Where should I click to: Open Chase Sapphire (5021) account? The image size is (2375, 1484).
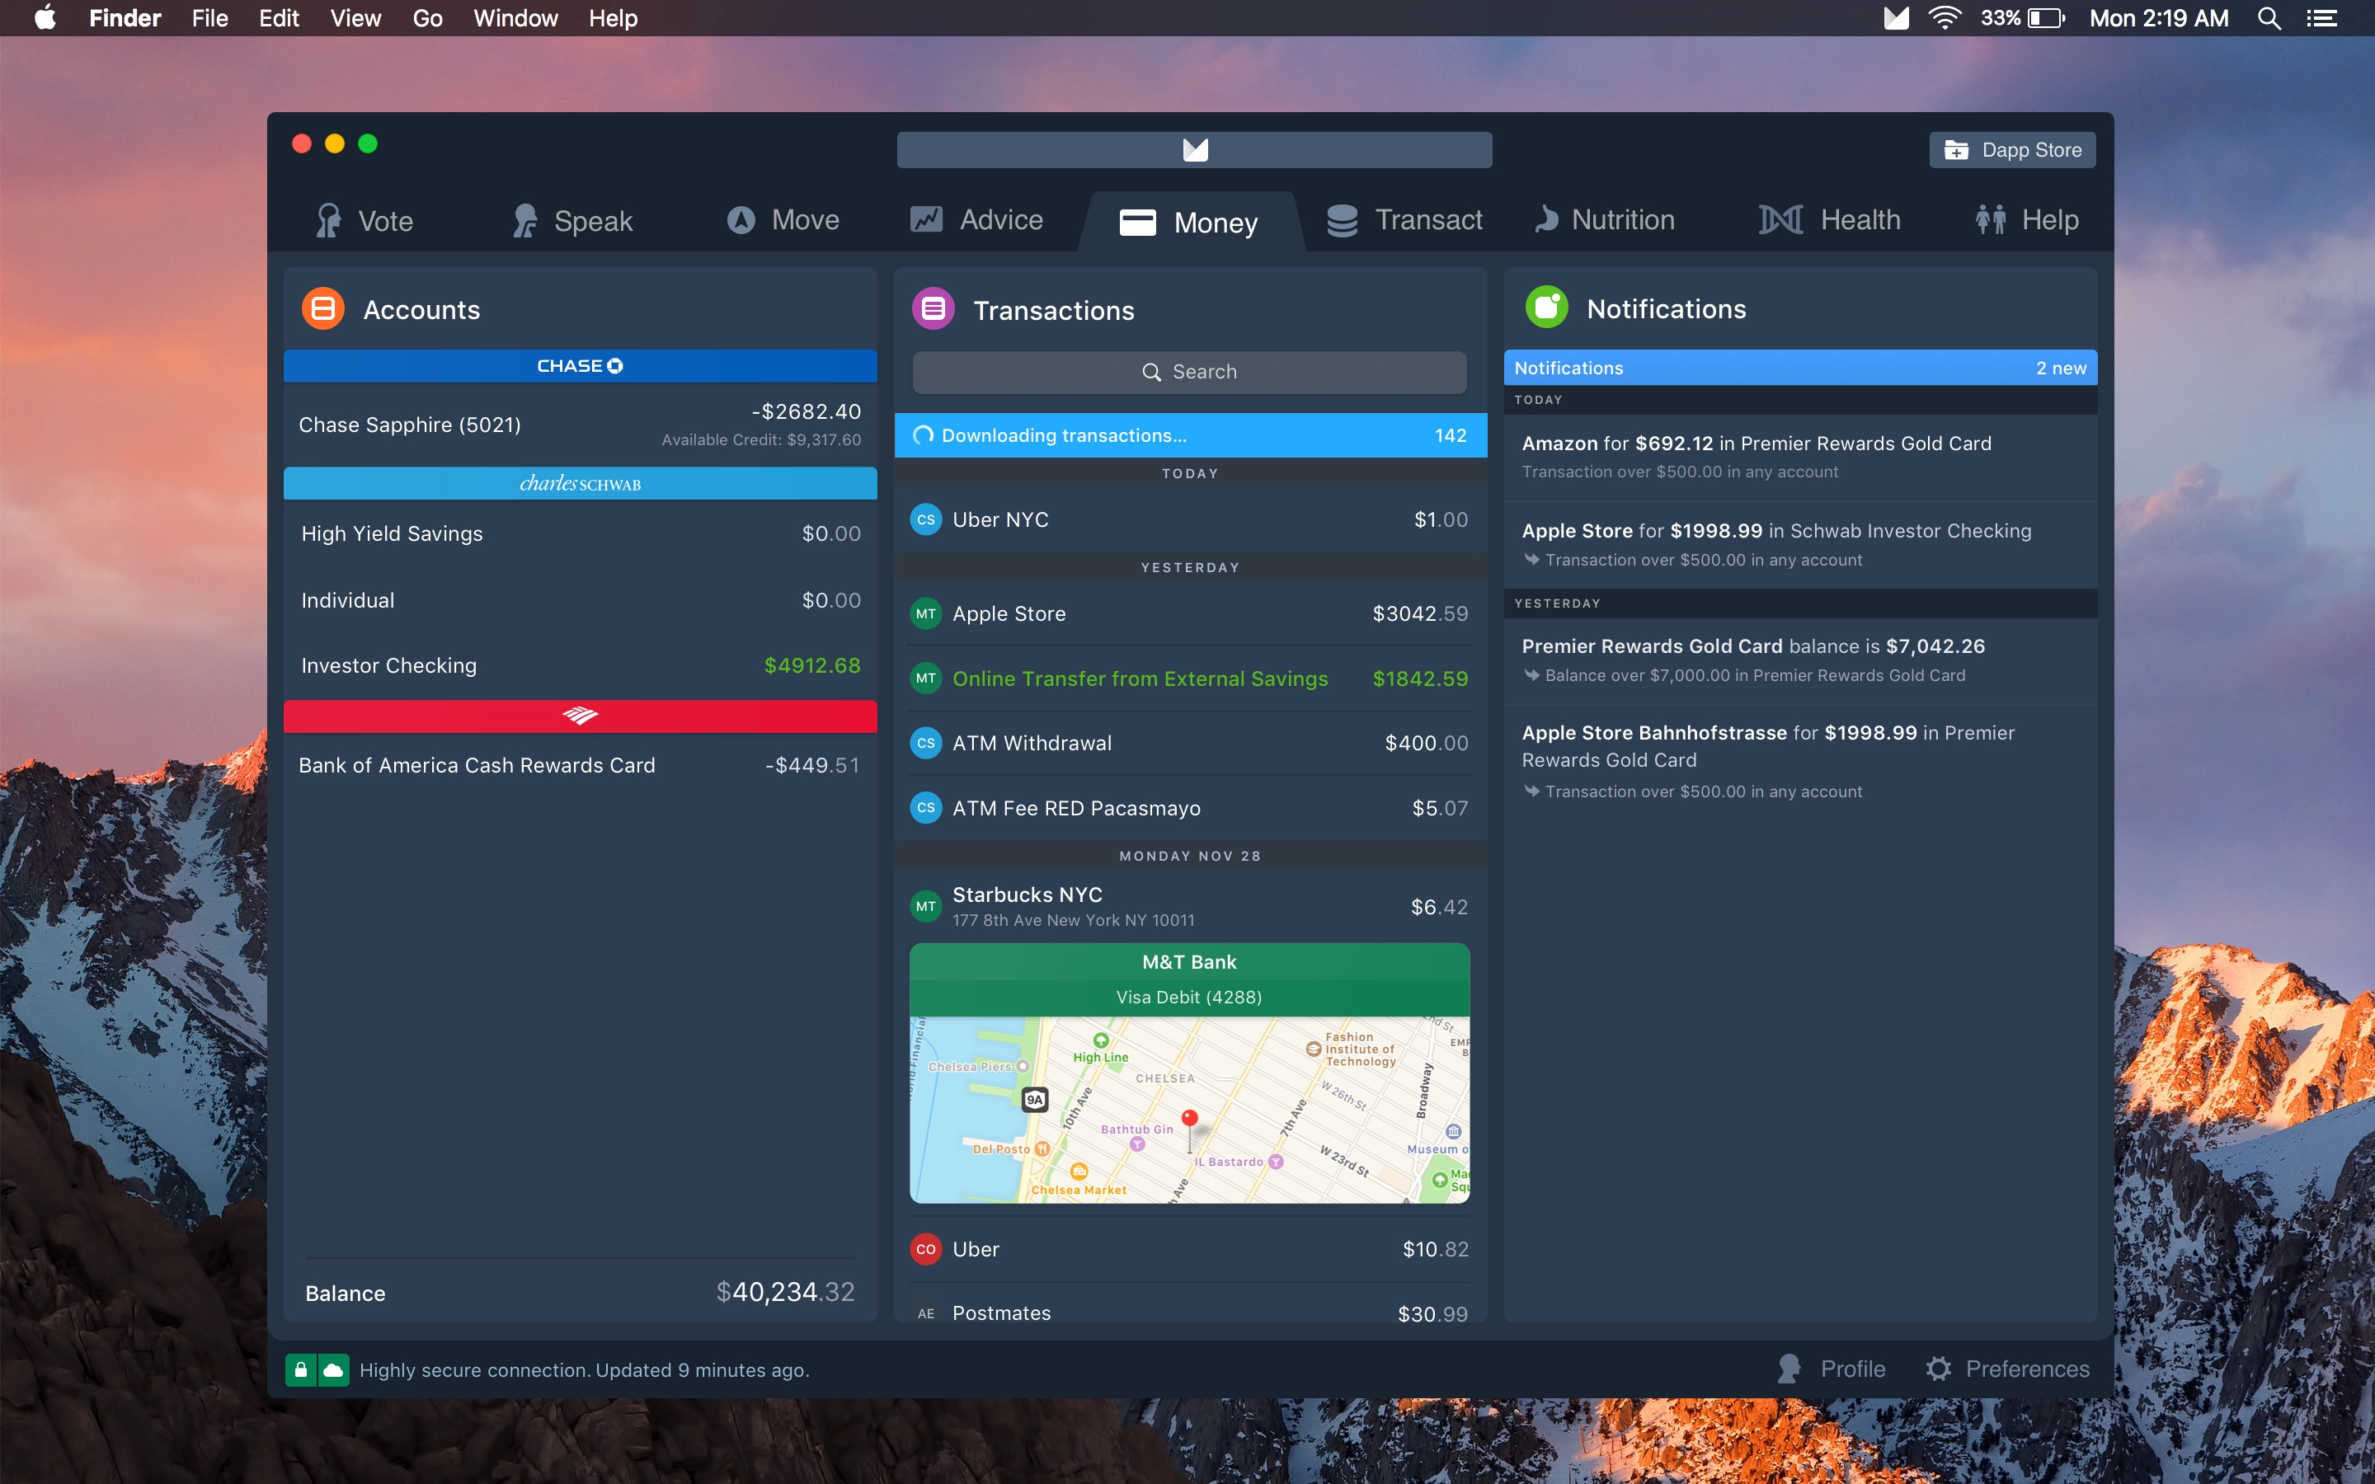point(580,425)
